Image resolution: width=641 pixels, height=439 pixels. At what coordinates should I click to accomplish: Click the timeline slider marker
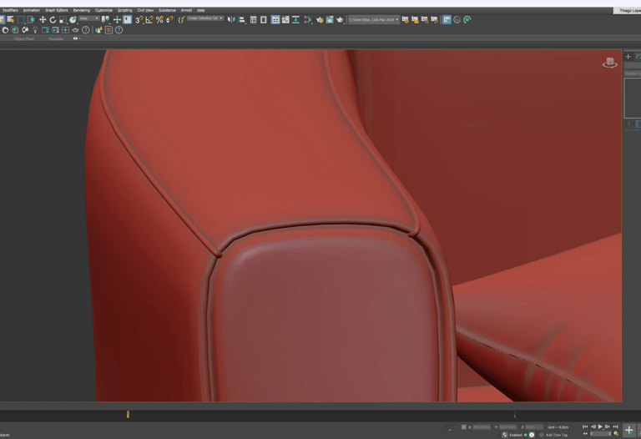pos(128,414)
